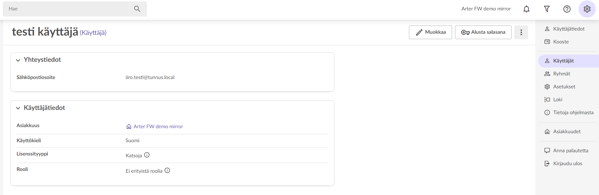Open Käyttäjät in the sidebar
Viewport: 599px width, 195px height.
point(563,61)
